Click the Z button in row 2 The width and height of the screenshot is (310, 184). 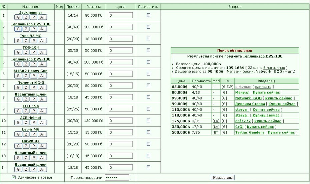26,29
